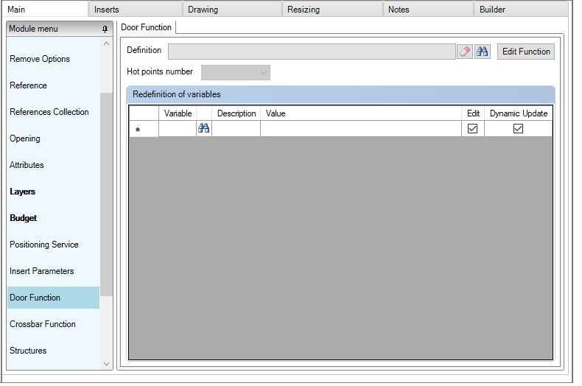Select the Door Function tab
The width and height of the screenshot is (582, 386).
click(x=147, y=27)
